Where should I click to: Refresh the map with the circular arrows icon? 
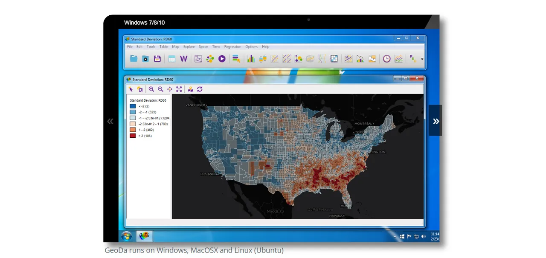click(200, 89)
